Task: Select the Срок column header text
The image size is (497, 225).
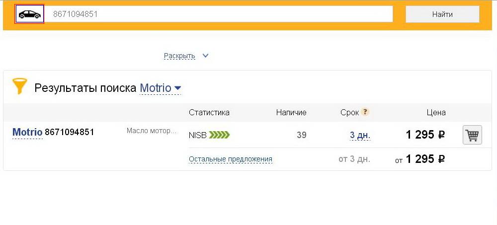Action: point(349,112)
